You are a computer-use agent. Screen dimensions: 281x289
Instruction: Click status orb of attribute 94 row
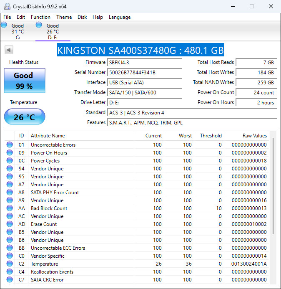coord(10,168)
